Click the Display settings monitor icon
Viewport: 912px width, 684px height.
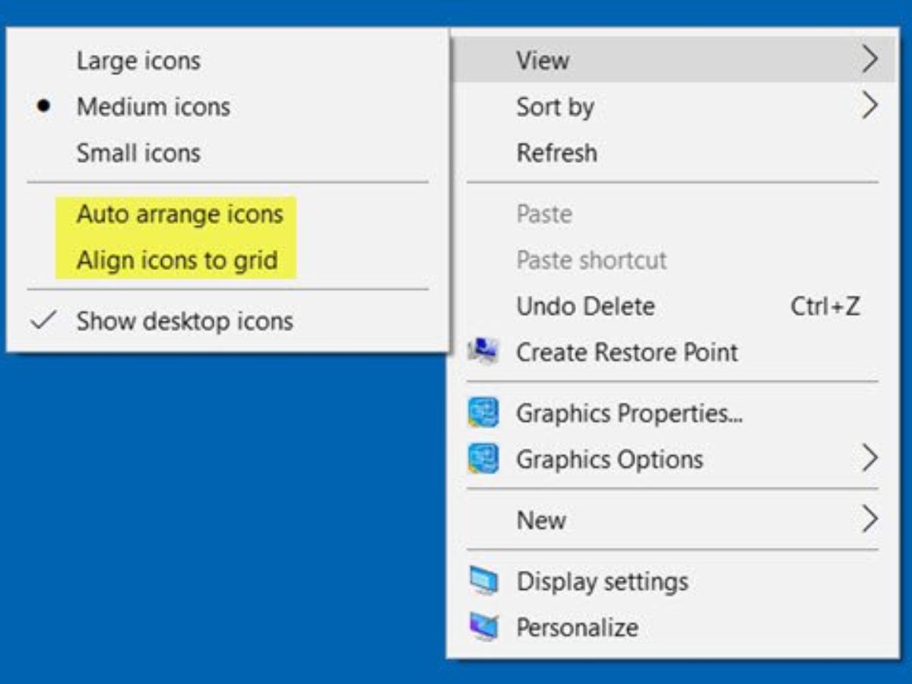483,581
